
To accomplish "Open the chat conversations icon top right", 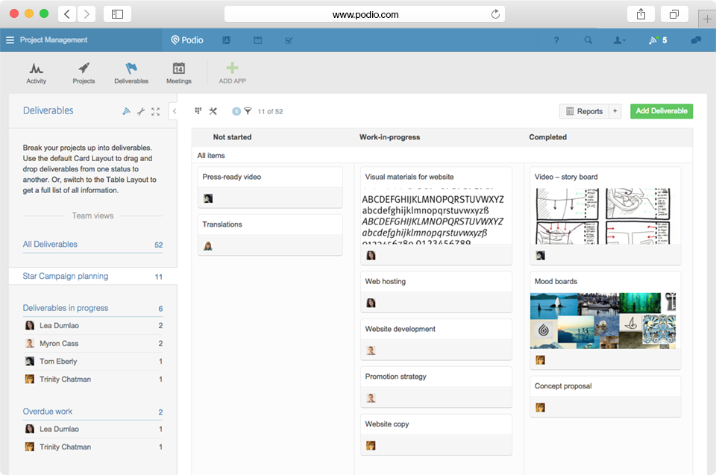I will point(696,40).
